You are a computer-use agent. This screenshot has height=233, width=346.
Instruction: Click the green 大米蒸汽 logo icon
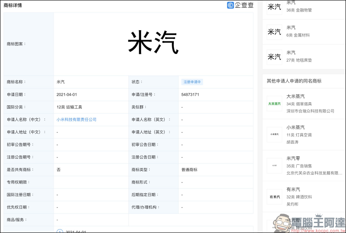pyautogui.click(x=274, y=104)
